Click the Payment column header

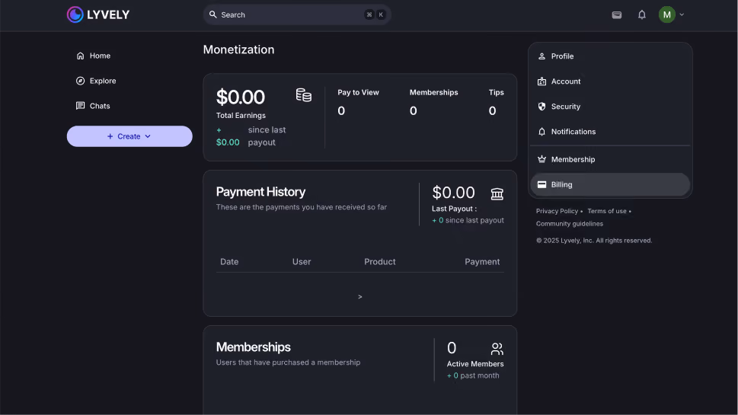tap(482, 262)
